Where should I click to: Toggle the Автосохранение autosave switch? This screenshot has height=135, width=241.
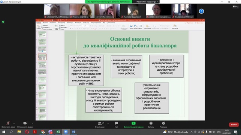[x=54, y=20]
